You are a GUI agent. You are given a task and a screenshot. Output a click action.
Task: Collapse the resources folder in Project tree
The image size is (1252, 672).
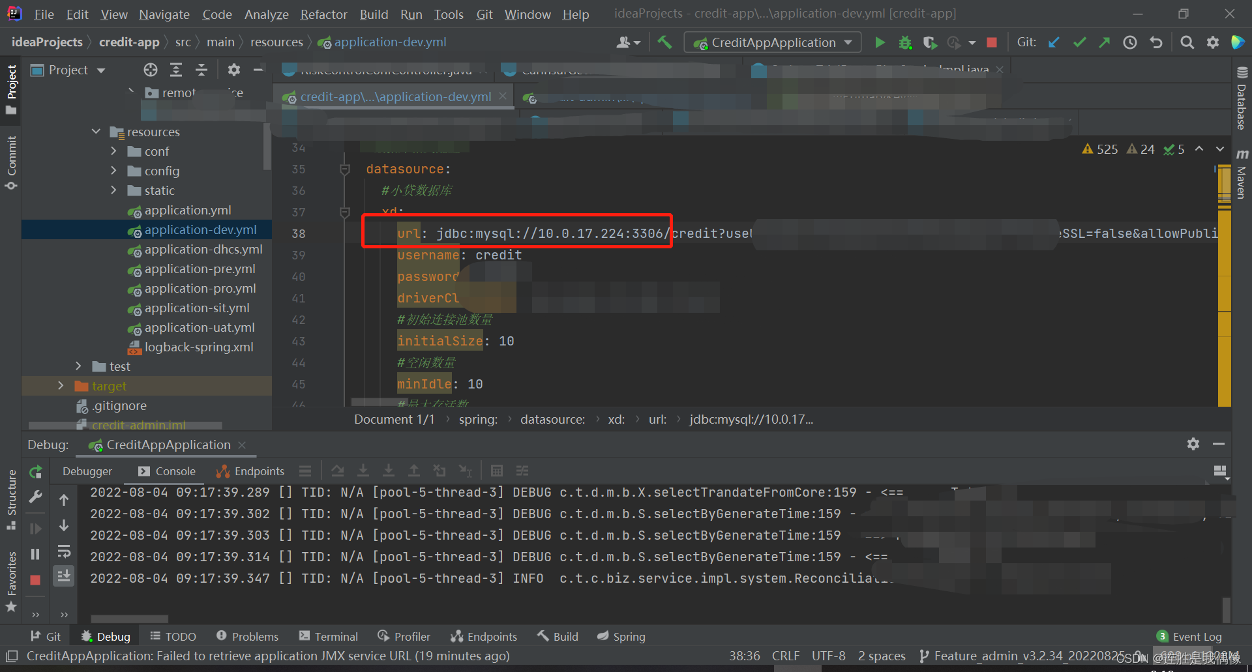(x=96, y=131)
